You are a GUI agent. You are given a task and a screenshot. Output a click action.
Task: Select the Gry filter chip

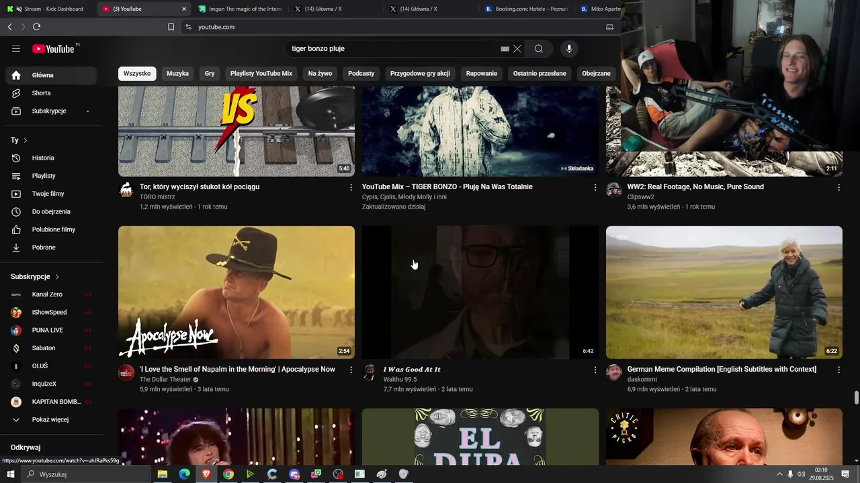point(210,73)
